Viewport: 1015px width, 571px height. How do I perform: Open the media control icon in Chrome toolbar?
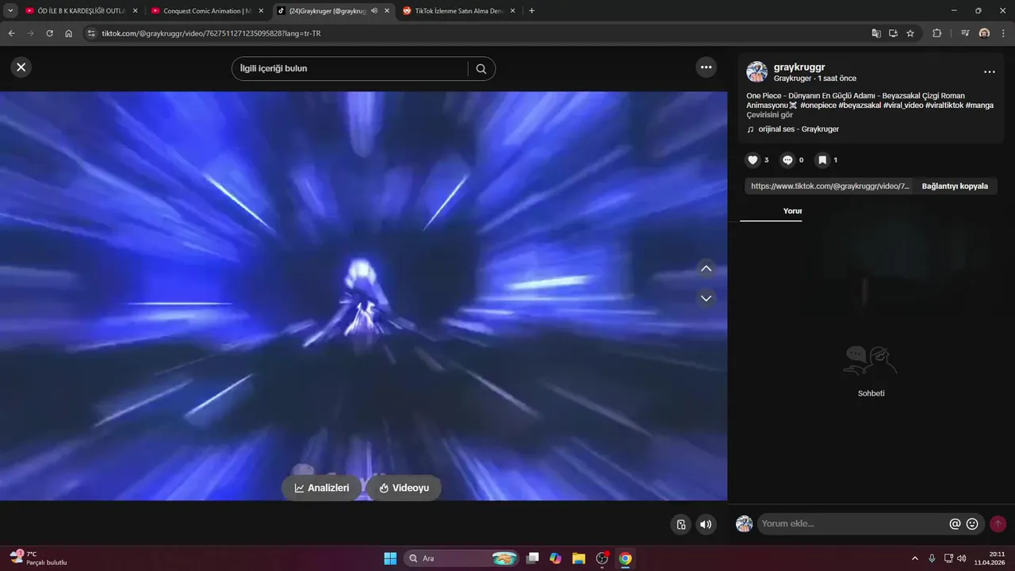[965, 33]
